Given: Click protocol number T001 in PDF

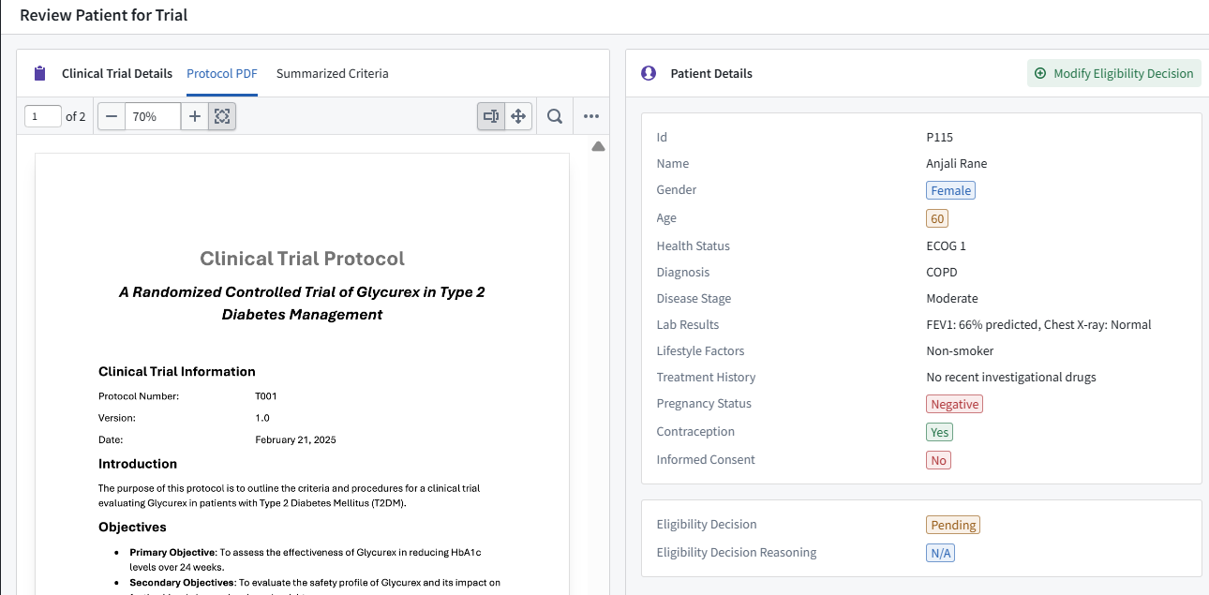Looking at the screenshot, I should click(266, 396).
